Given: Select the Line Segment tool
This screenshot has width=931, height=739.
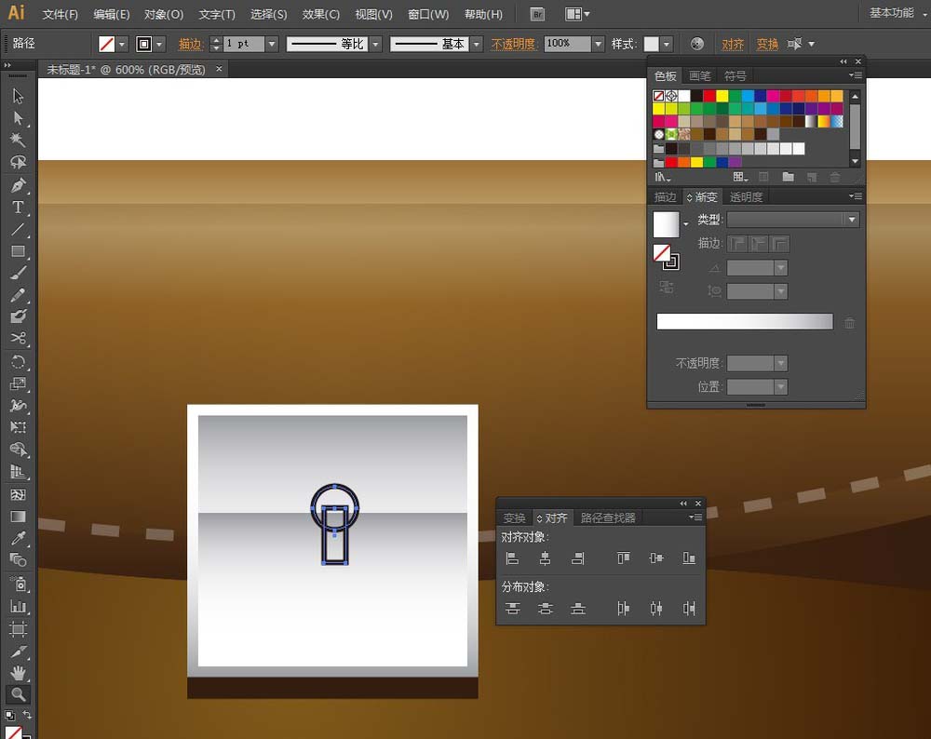Looking at the screenshot, I should (18, 229).
